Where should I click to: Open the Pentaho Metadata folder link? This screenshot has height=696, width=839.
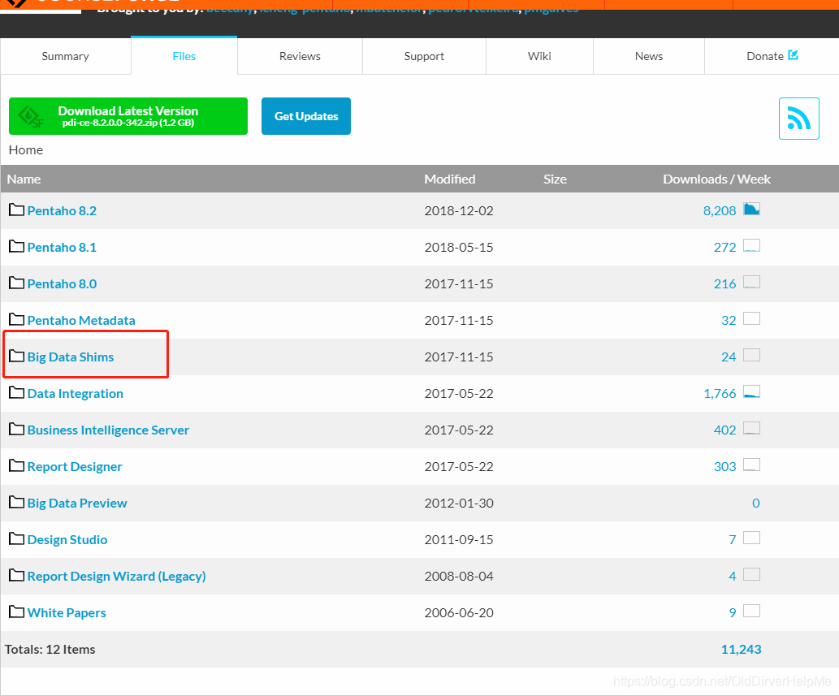point(81,321)
